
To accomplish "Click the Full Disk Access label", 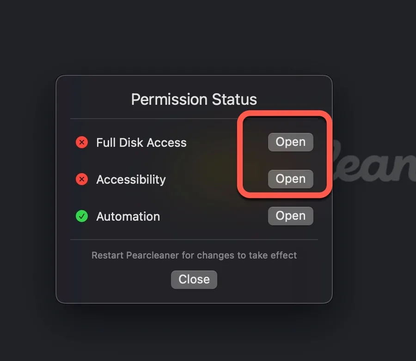I will (x=141, y=143).
